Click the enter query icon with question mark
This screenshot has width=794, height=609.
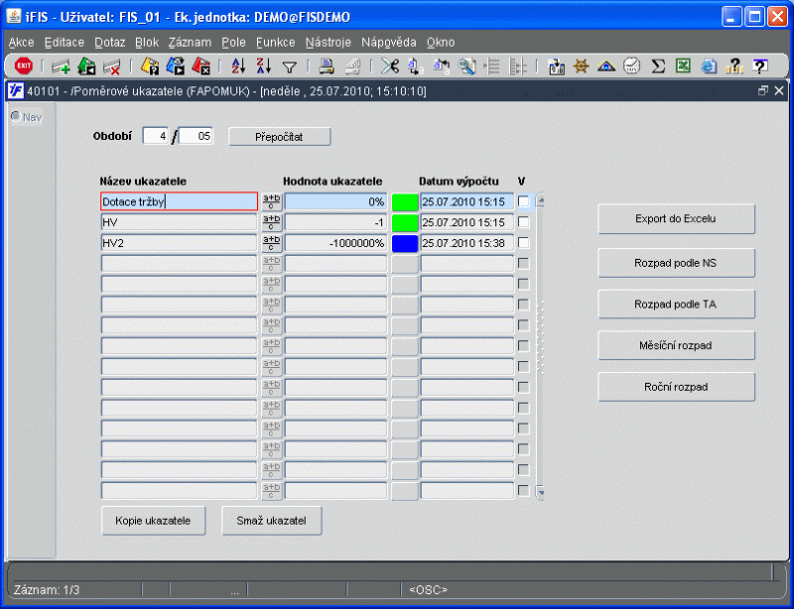pyautogui.click(x=150, y=66)
